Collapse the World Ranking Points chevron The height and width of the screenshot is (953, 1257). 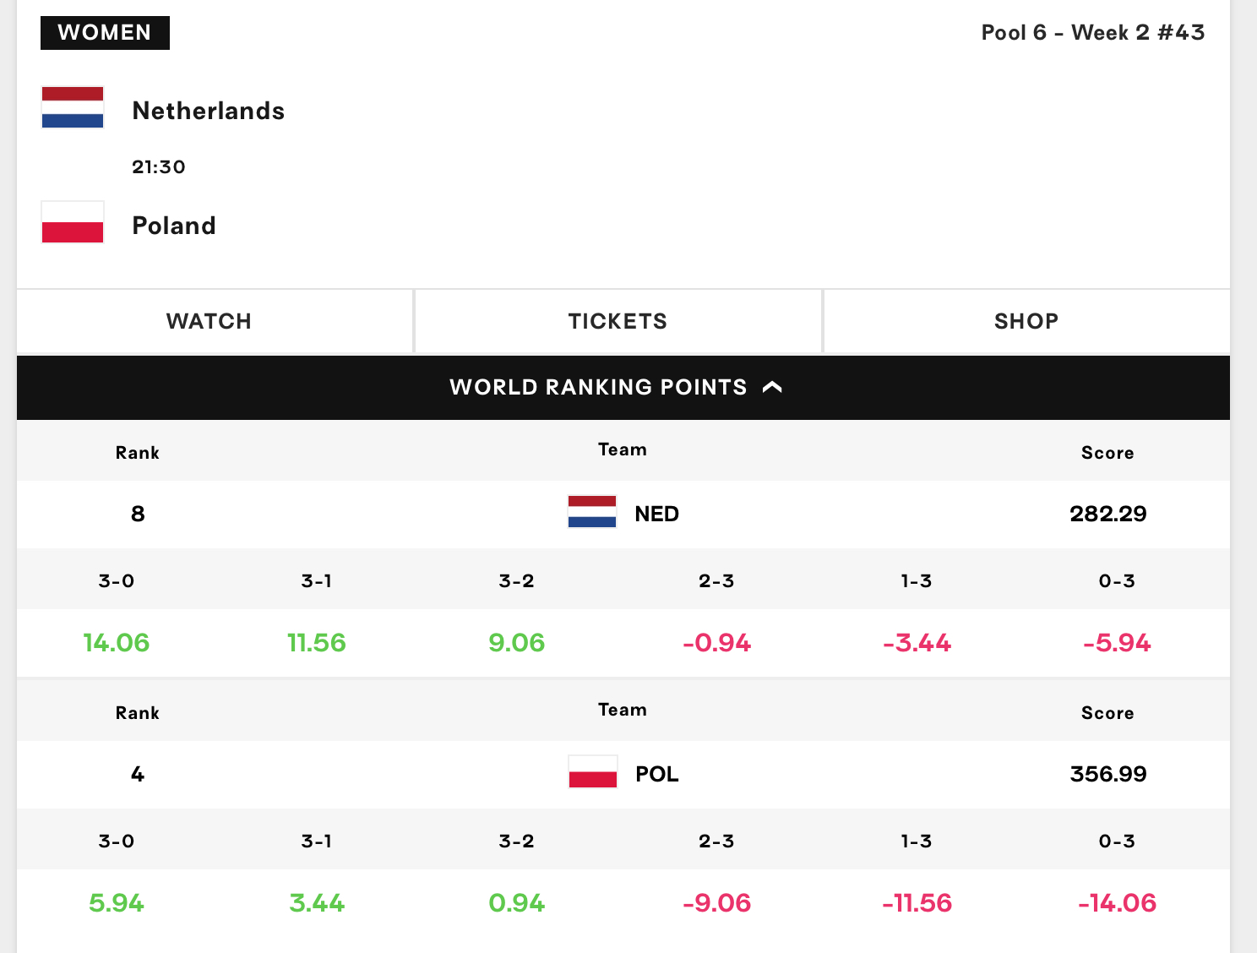[x=772, y=387]
